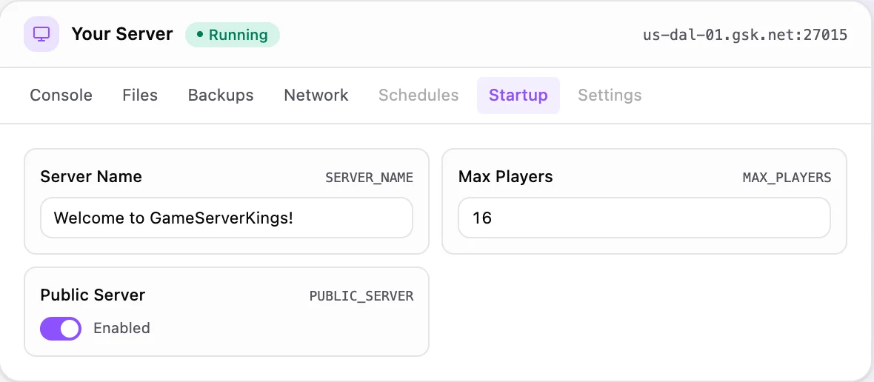
Task: Click the Public Server heading
Action: coord(93,295)
